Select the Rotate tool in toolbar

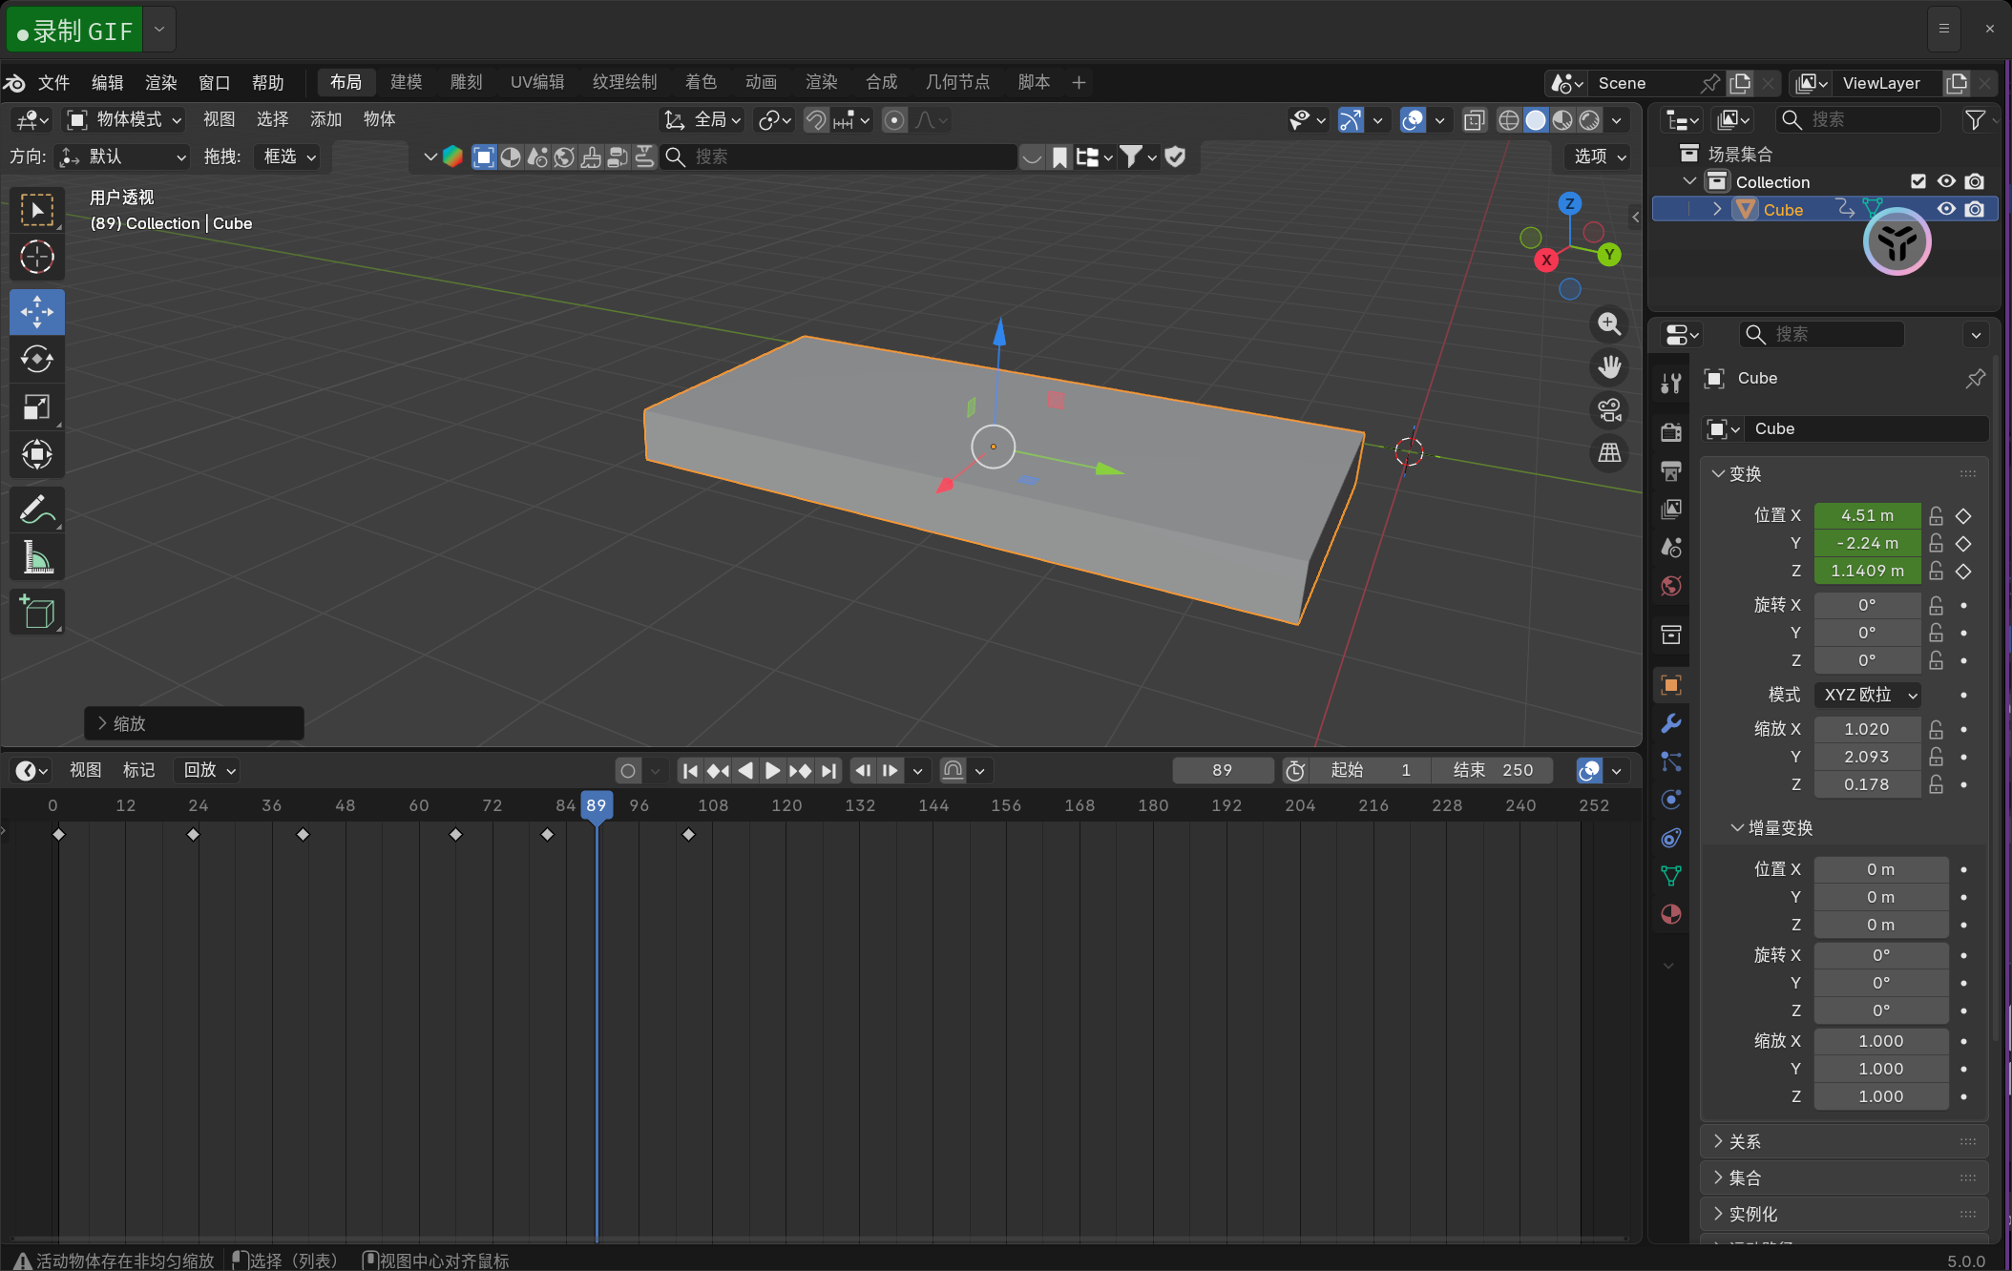point(37,360)
